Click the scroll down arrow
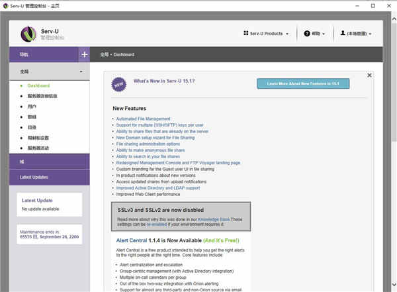397x292 pixels. point(394,285)
